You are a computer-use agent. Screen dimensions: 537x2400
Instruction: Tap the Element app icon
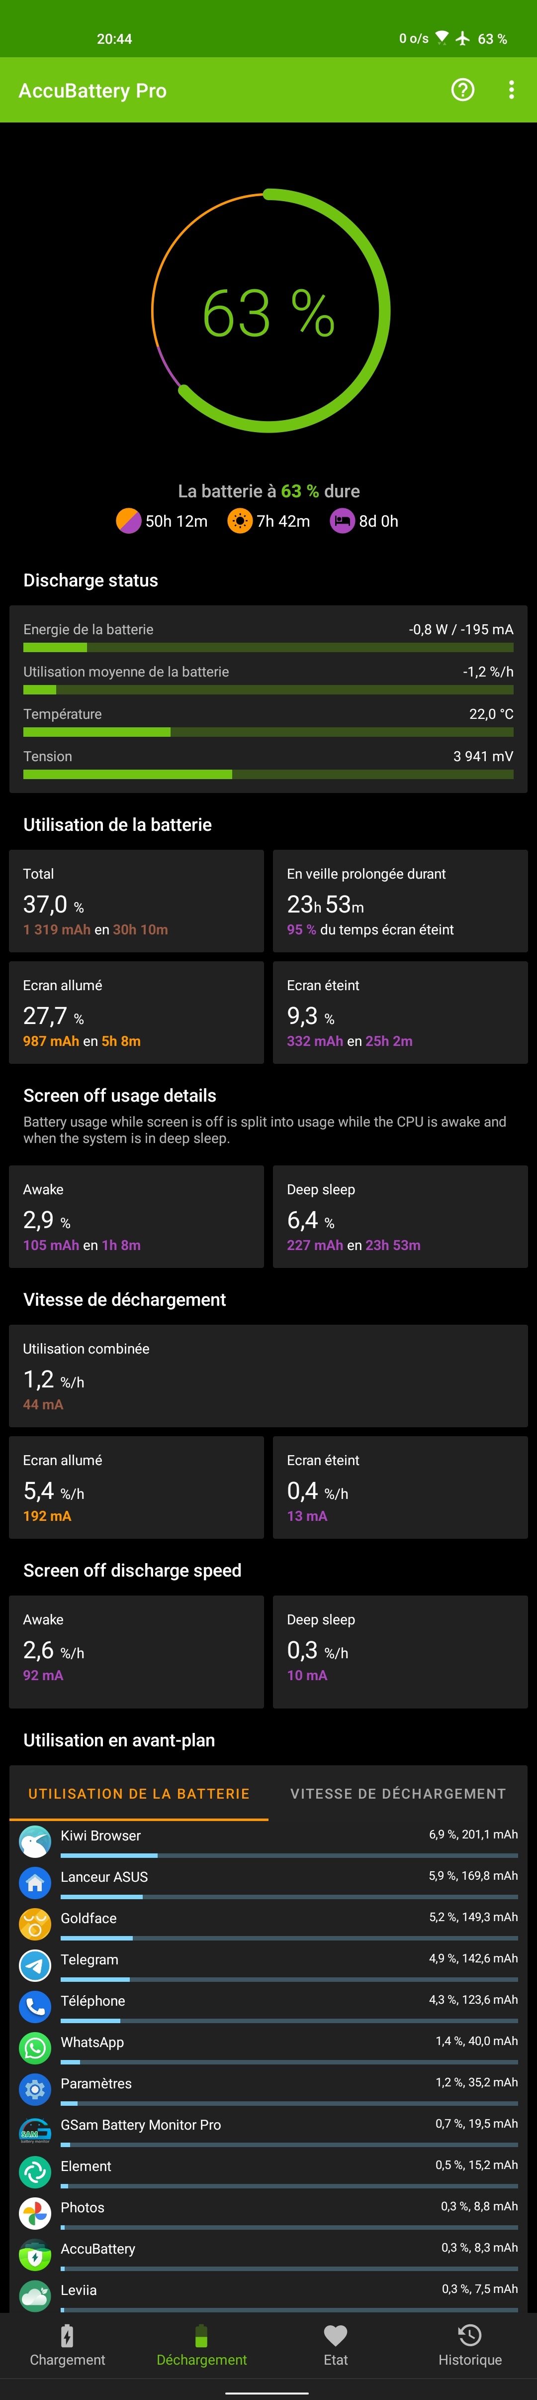tap(35, 2171)
